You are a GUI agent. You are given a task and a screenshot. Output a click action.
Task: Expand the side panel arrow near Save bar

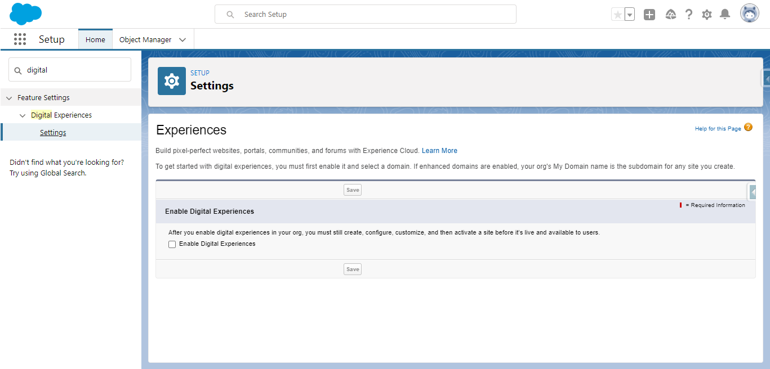(x=752, y=192)
